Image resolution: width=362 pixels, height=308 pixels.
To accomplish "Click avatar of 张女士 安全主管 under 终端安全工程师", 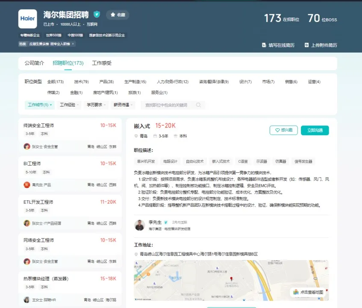I will 27,146.
